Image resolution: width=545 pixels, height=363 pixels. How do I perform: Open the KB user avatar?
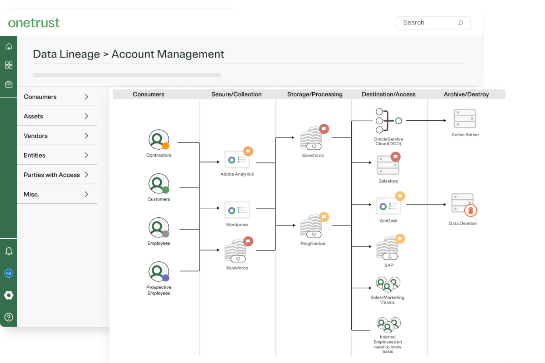(x=8, y=273)
